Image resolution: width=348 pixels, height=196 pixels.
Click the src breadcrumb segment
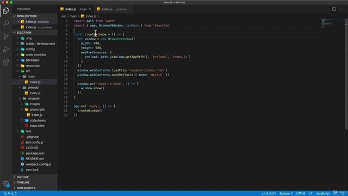(64, 16)
